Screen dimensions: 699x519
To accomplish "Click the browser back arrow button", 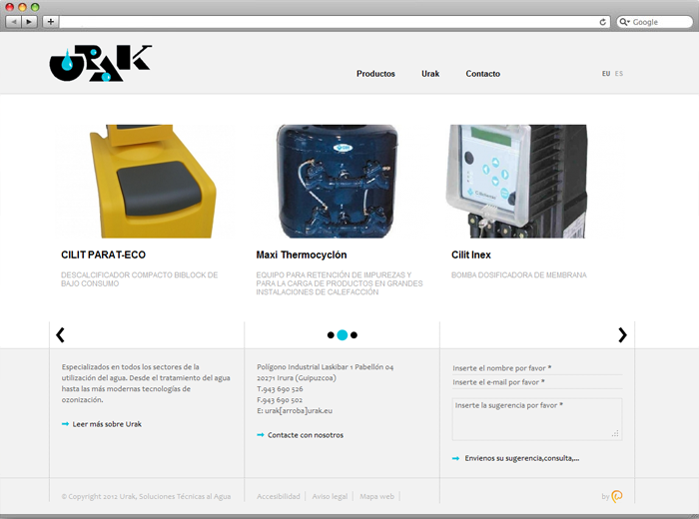I will [13, 21].
